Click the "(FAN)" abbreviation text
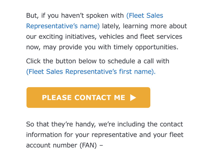 tap(88, 145)
